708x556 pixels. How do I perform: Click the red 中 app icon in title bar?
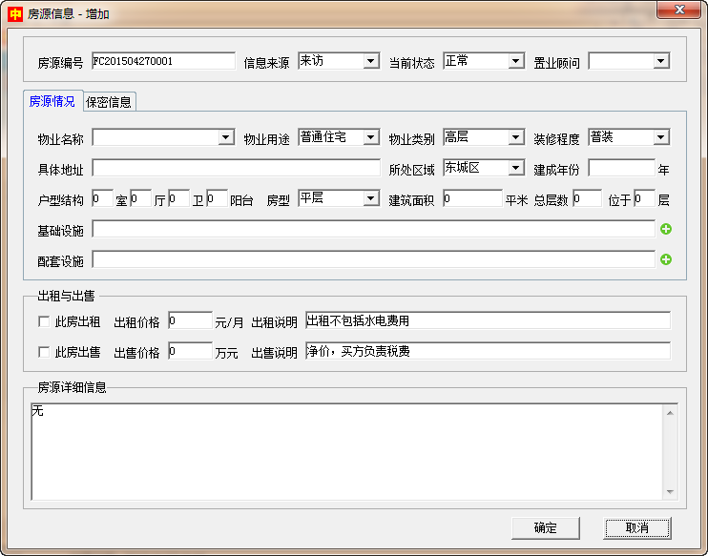[15, 14]
